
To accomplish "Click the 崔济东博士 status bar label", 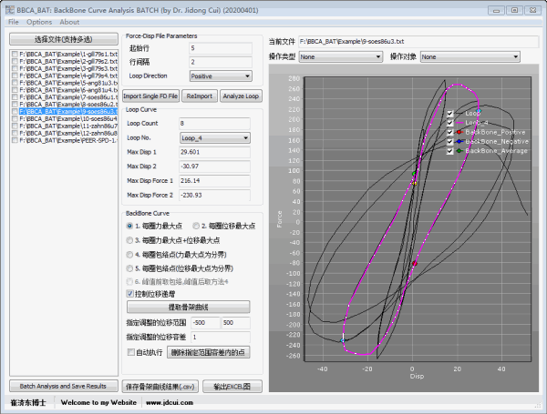I will click(28, 402).
